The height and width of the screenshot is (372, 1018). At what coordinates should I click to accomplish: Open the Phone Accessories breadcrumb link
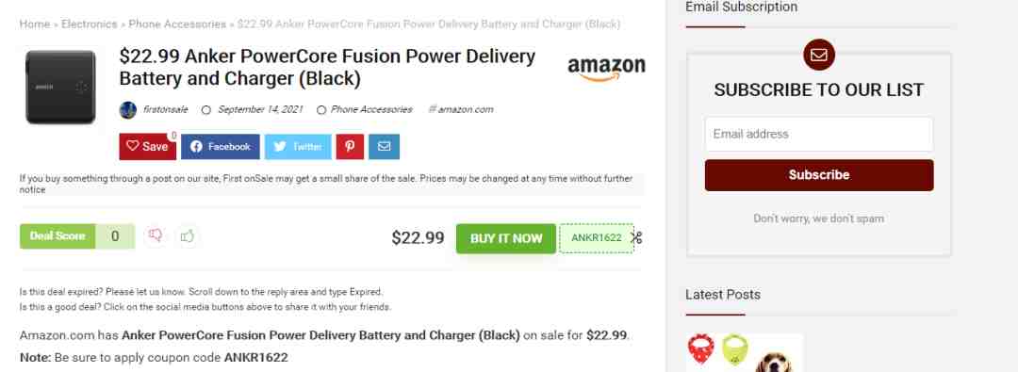click(177, 24)
